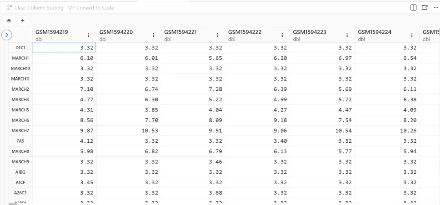
Task: Select the MARCH11 row label
Action: point(20,79)
